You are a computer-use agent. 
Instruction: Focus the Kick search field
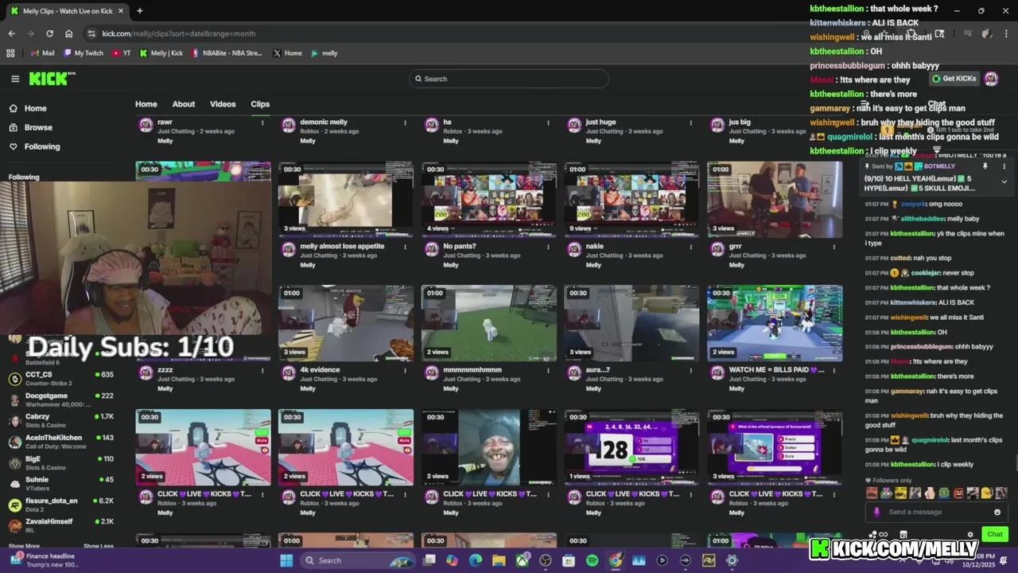[x=509, y=79]
